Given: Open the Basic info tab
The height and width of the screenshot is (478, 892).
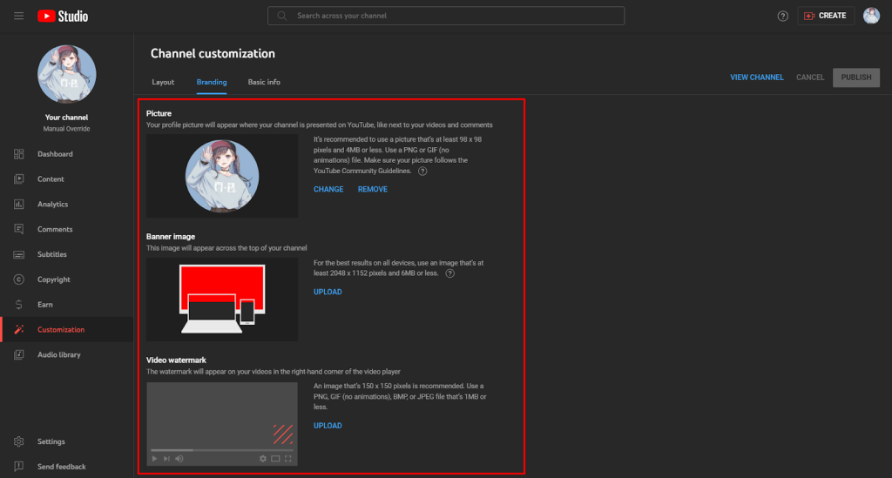Looking at the screenshot, I should tap(264, 82).
